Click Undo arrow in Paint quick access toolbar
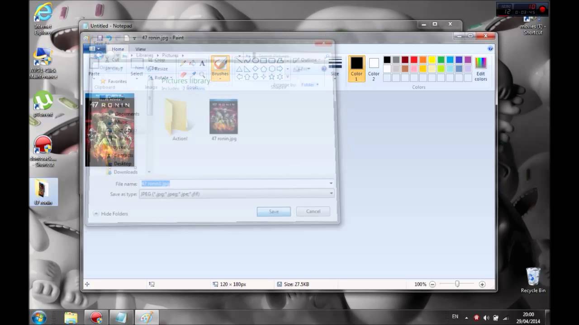 click(x=109, y=38)
